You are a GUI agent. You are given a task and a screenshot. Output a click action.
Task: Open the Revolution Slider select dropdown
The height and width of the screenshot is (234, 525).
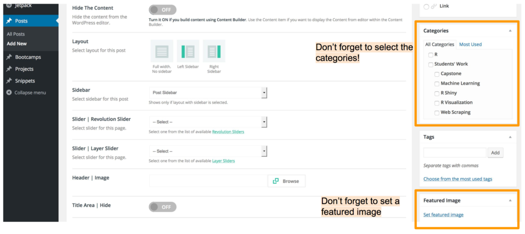[x=208, y=122]
